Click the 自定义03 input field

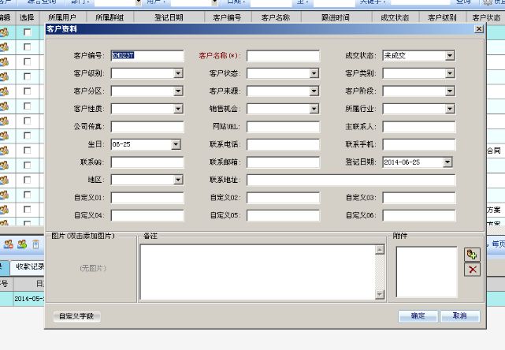pyautogui.click(x=419, y=198)
